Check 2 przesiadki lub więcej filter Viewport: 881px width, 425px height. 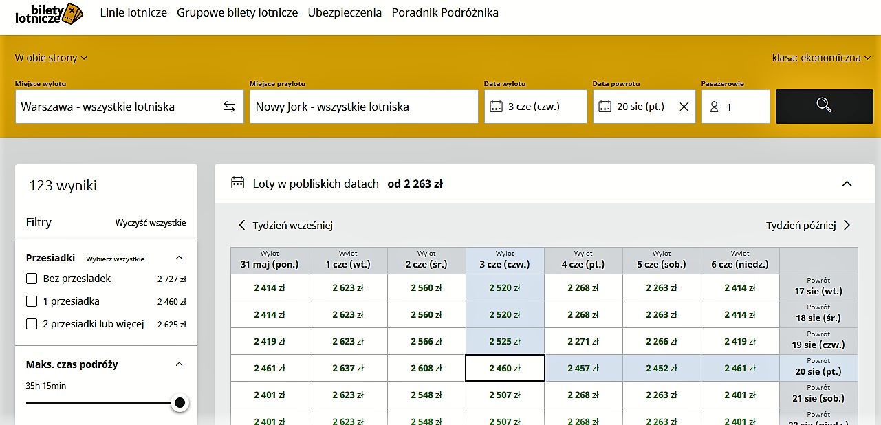coord(32,324)
